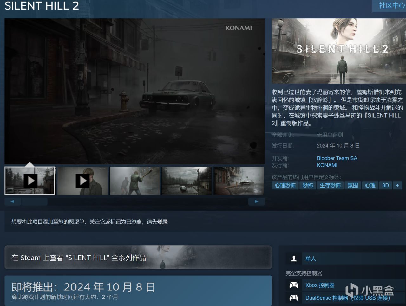
Task: Play the second trailer thumbnail showing James
Action: [82, 181]
